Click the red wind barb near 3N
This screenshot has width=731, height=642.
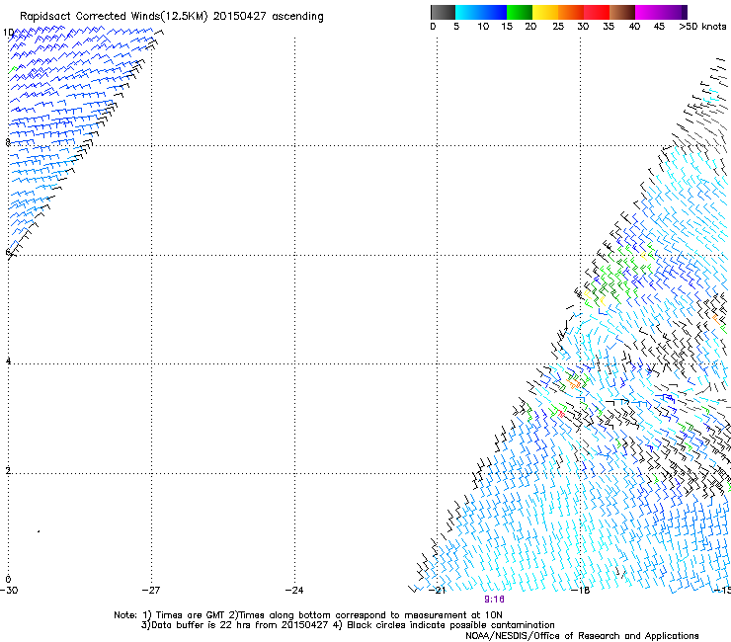click(x=561, y=414)
